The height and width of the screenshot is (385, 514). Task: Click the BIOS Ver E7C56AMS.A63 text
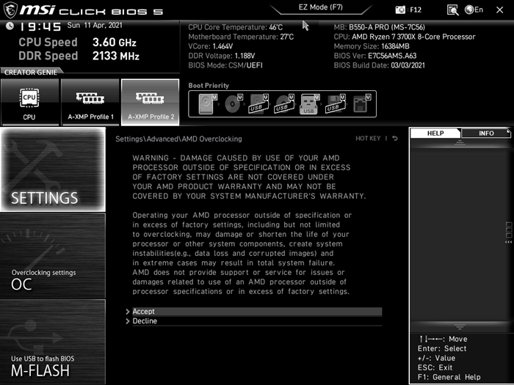click(375, 56)
